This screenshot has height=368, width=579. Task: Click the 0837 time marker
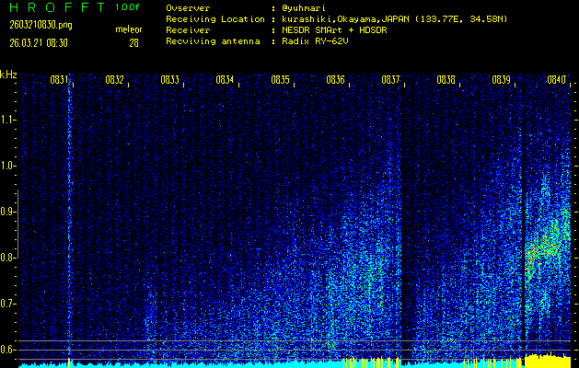click(x=390, y=80)
